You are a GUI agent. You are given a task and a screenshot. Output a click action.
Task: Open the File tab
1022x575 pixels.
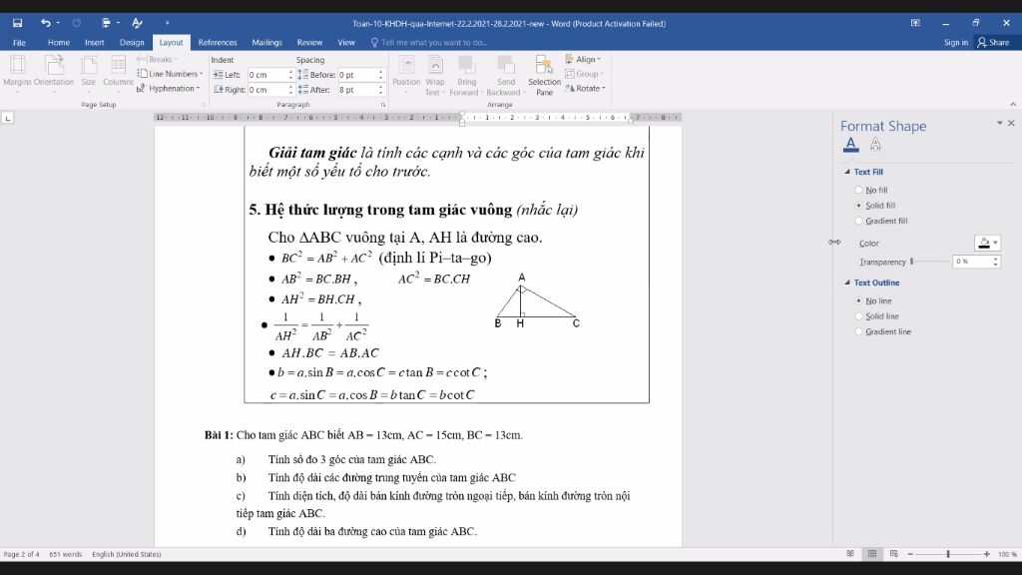click(19, 42)
